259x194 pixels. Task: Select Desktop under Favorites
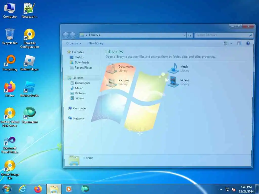point(77,57)
